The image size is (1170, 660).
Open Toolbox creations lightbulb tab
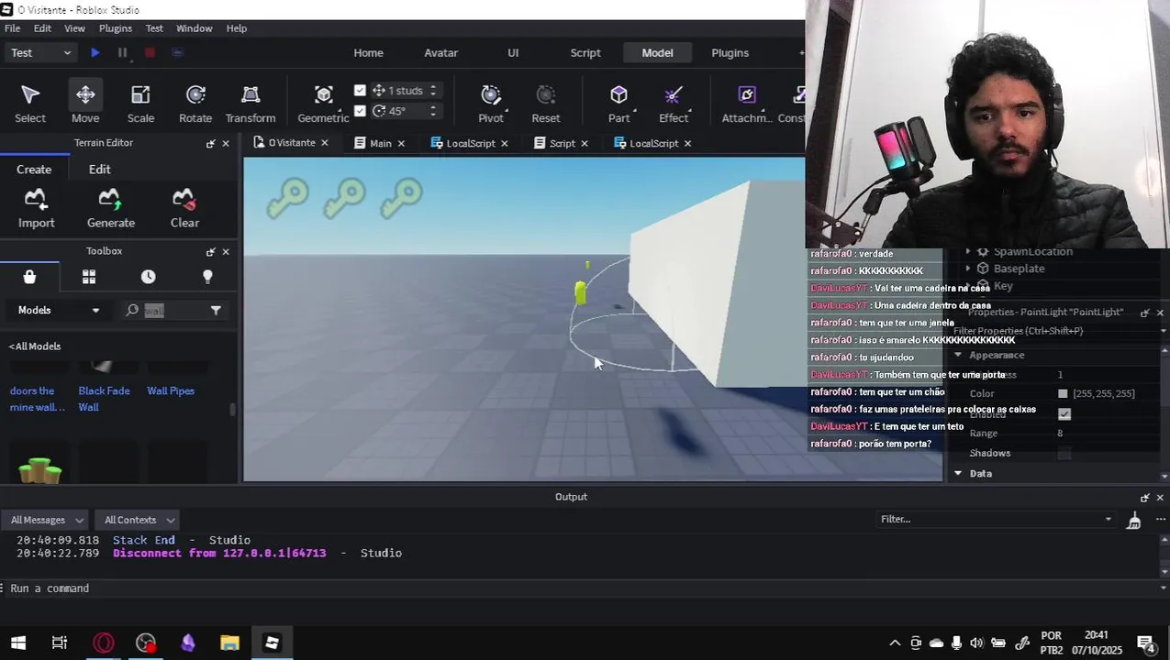[207, 277]
